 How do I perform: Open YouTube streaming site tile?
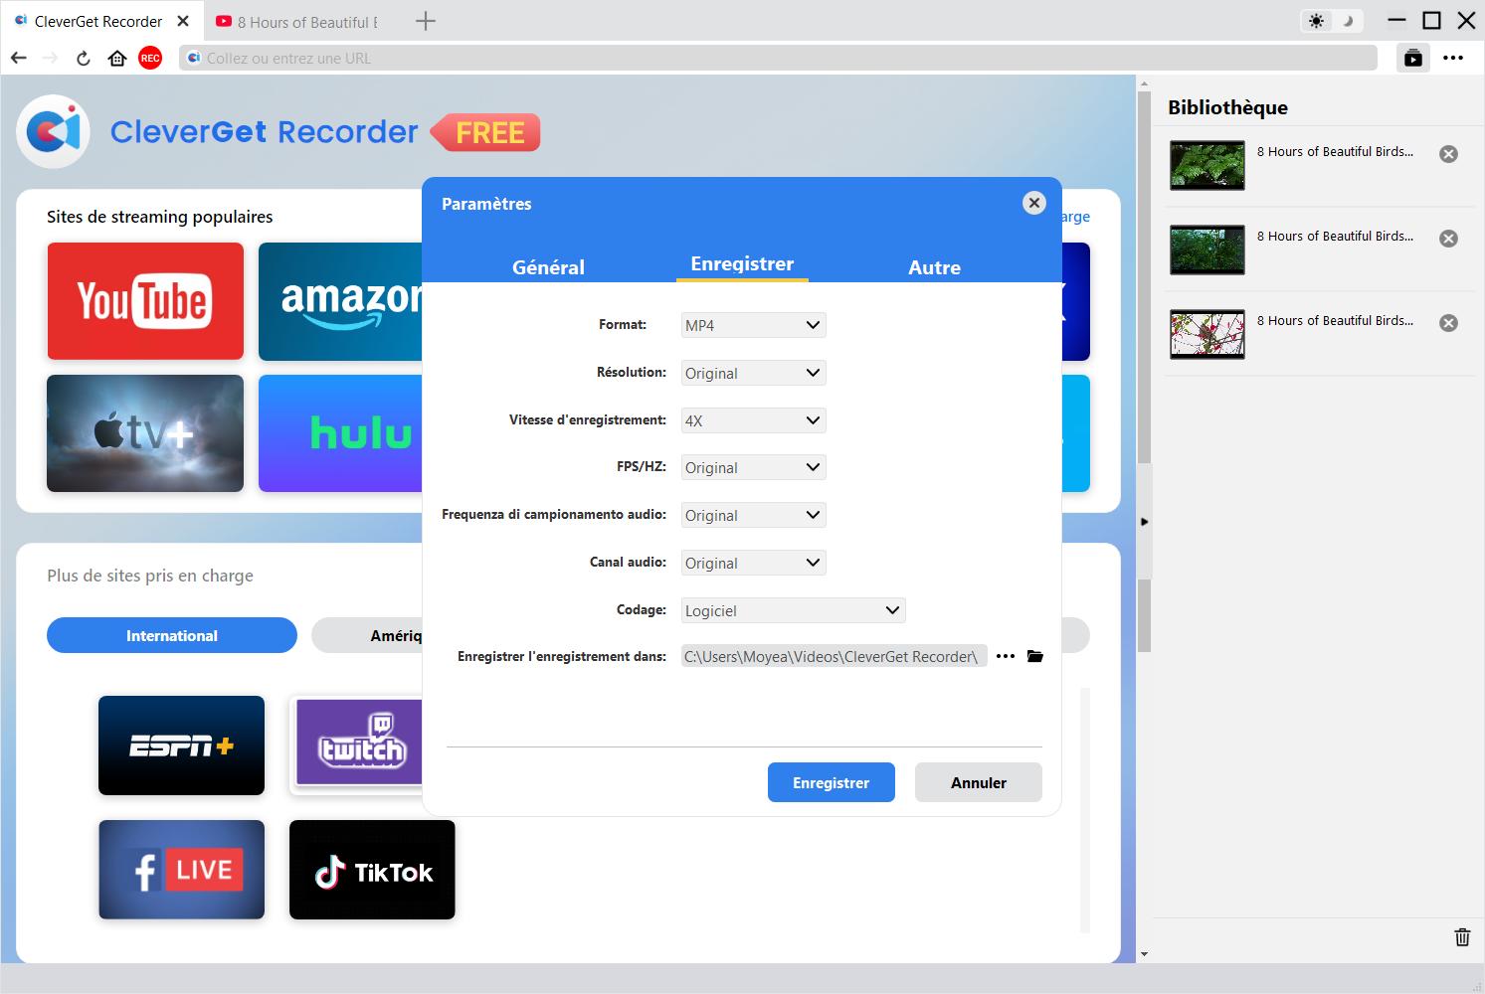[145, 301]
